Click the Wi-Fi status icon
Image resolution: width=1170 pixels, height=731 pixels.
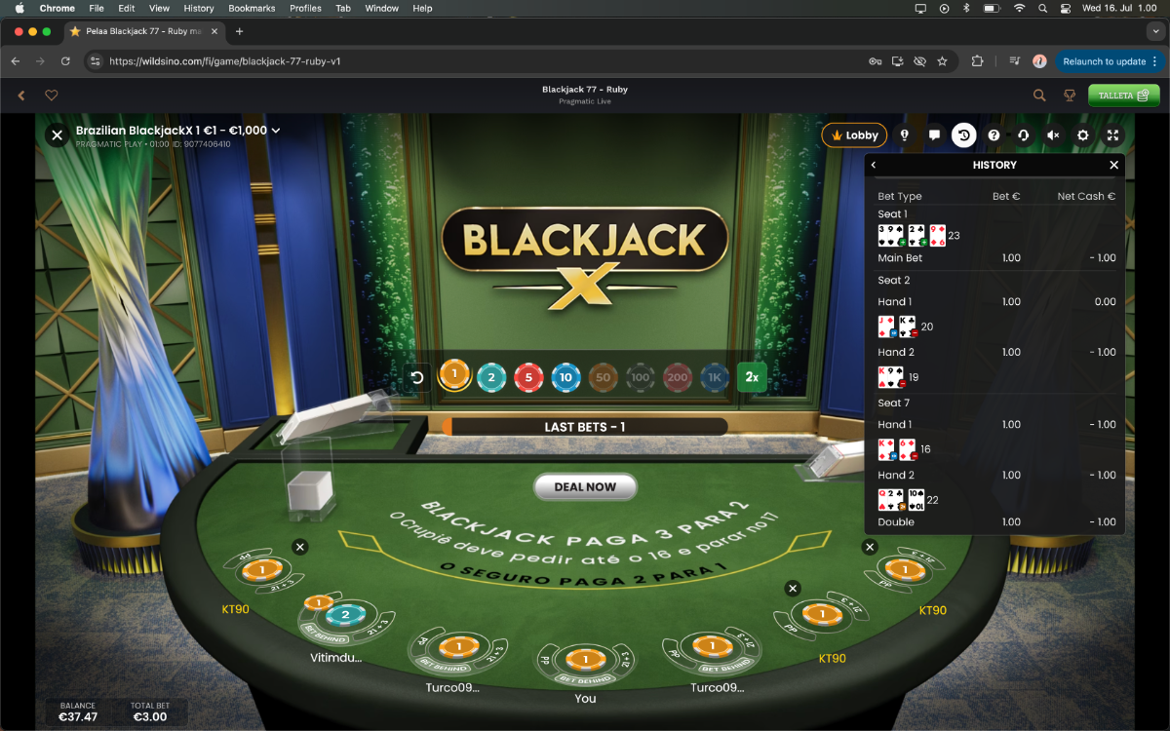pos(1019,8)
